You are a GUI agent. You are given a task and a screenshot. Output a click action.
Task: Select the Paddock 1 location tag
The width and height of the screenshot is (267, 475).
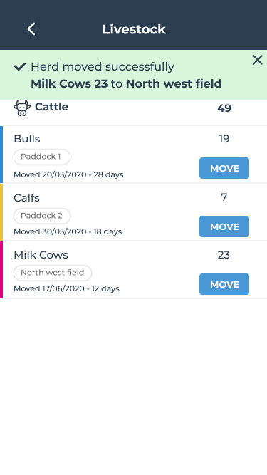[42, 157]
